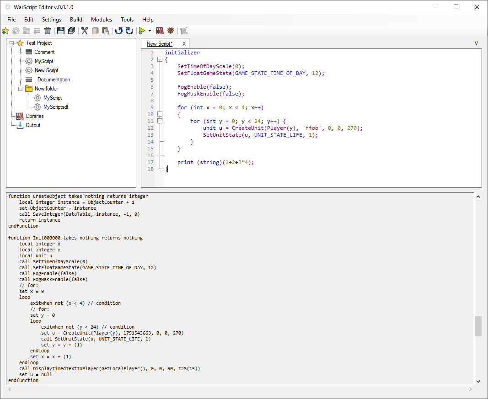Select MyScriptsdf in project tree
Image resolution: width=488 pixels, height=399 pixels.
56,107
